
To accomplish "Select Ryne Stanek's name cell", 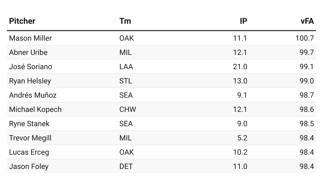I will (x=29, y=124).
